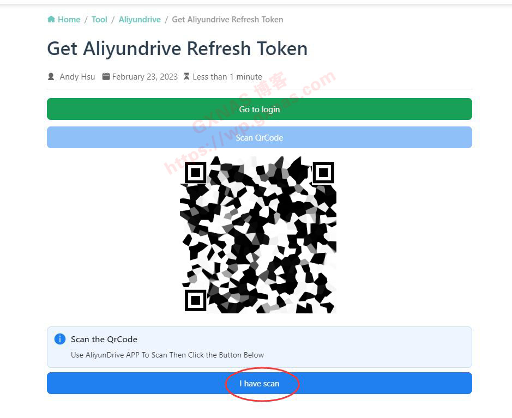Click the Less than 1 minute text
The height and width of the screenshot is (418, 512).
[227, 77]
